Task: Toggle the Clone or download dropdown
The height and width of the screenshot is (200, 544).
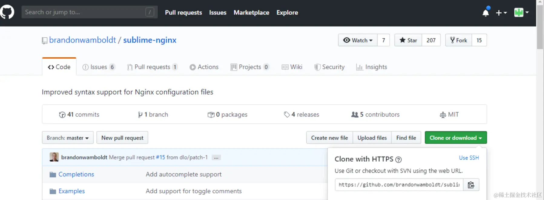Action: click(x=456, y=138)
